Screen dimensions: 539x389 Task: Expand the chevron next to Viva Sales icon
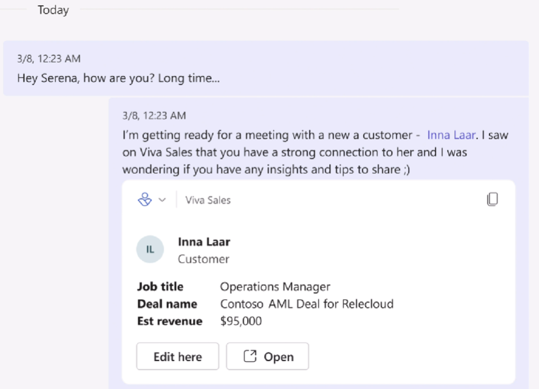pos(162,200)
